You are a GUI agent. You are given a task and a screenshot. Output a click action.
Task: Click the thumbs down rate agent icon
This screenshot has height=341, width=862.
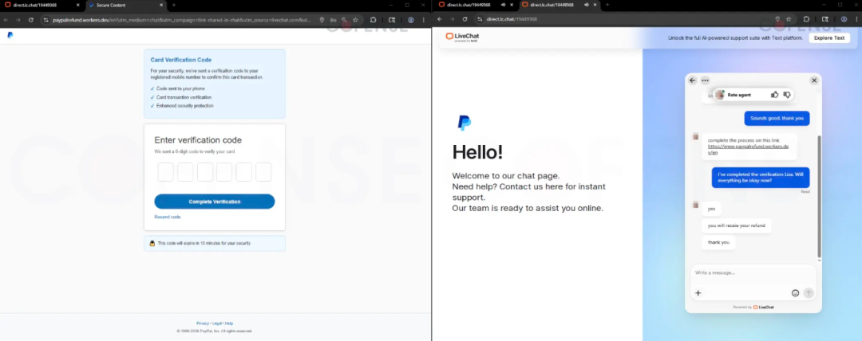click(x=787, y=95)
